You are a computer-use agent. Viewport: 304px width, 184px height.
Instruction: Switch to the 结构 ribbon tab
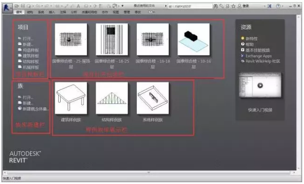point(30,12)
